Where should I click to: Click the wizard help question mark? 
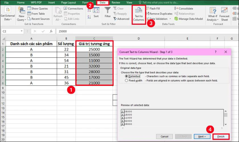click(x=216, y=52)
